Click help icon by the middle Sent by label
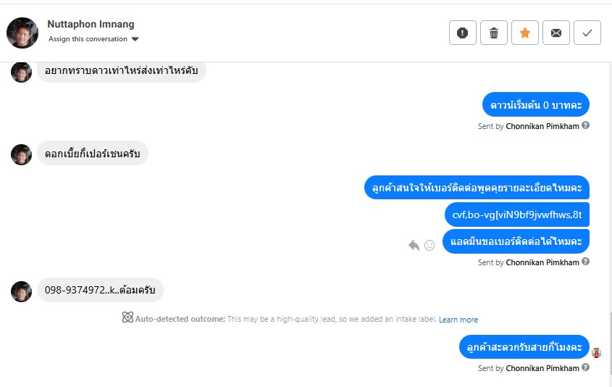This screenshot has width=612, height=387. pyautogui.click(x=586, y=262)
